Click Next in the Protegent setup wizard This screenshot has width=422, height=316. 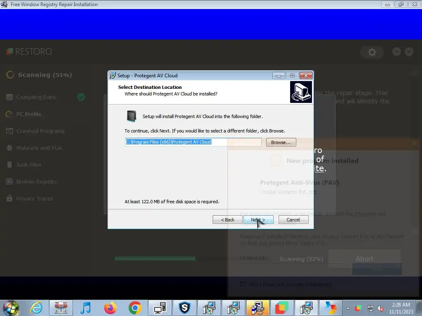point(258,220)
